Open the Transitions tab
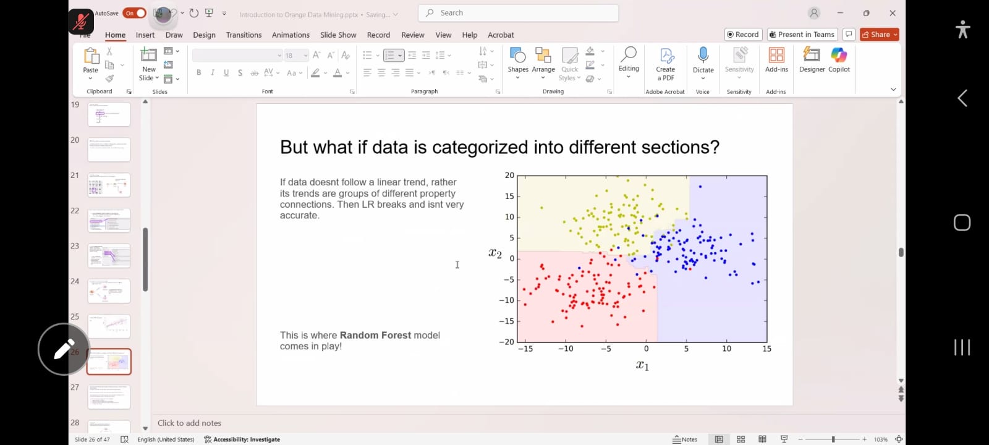This screenshot has width=989, height=445. [x=244, y=35]
